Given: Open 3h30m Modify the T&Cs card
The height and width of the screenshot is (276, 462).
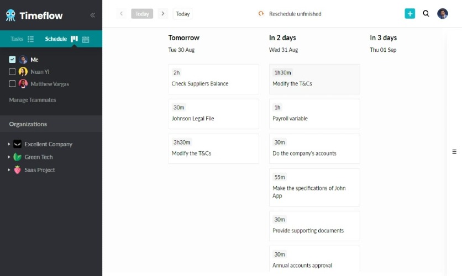Looking at the screenshot, I should [x=214, y=148].
